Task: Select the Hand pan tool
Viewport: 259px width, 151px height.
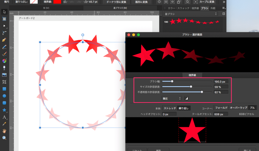Action: click(4, 131)
